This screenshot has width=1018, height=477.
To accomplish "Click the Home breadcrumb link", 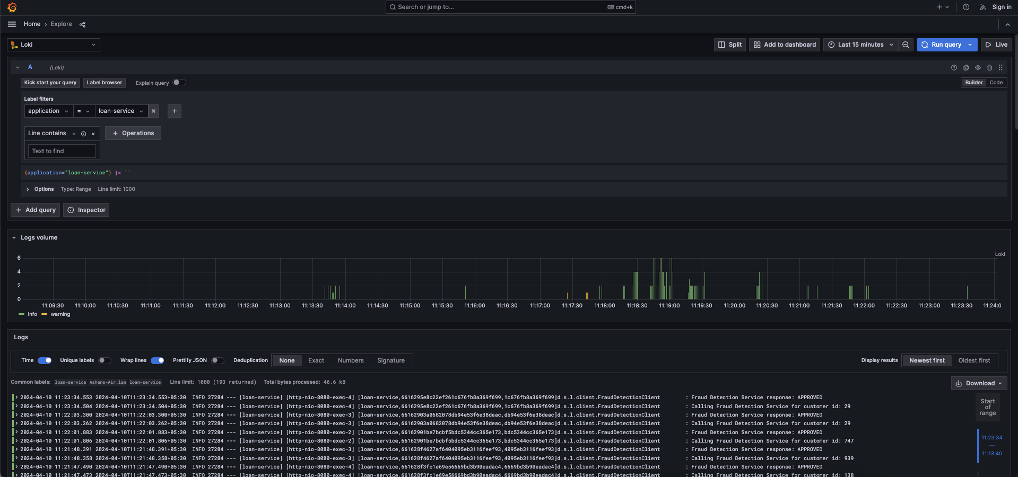I will pyautogui.click(x=32, y=24).
